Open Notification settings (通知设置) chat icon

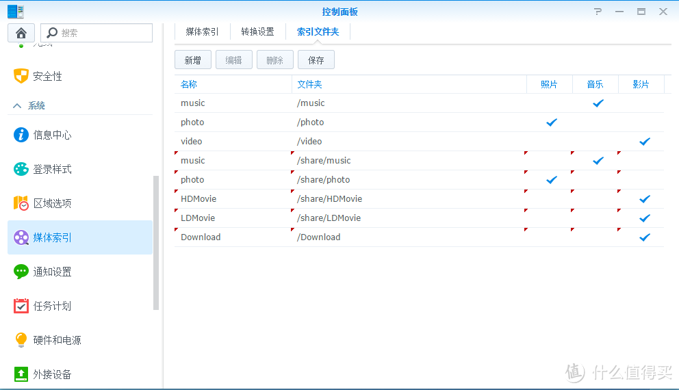21,272
